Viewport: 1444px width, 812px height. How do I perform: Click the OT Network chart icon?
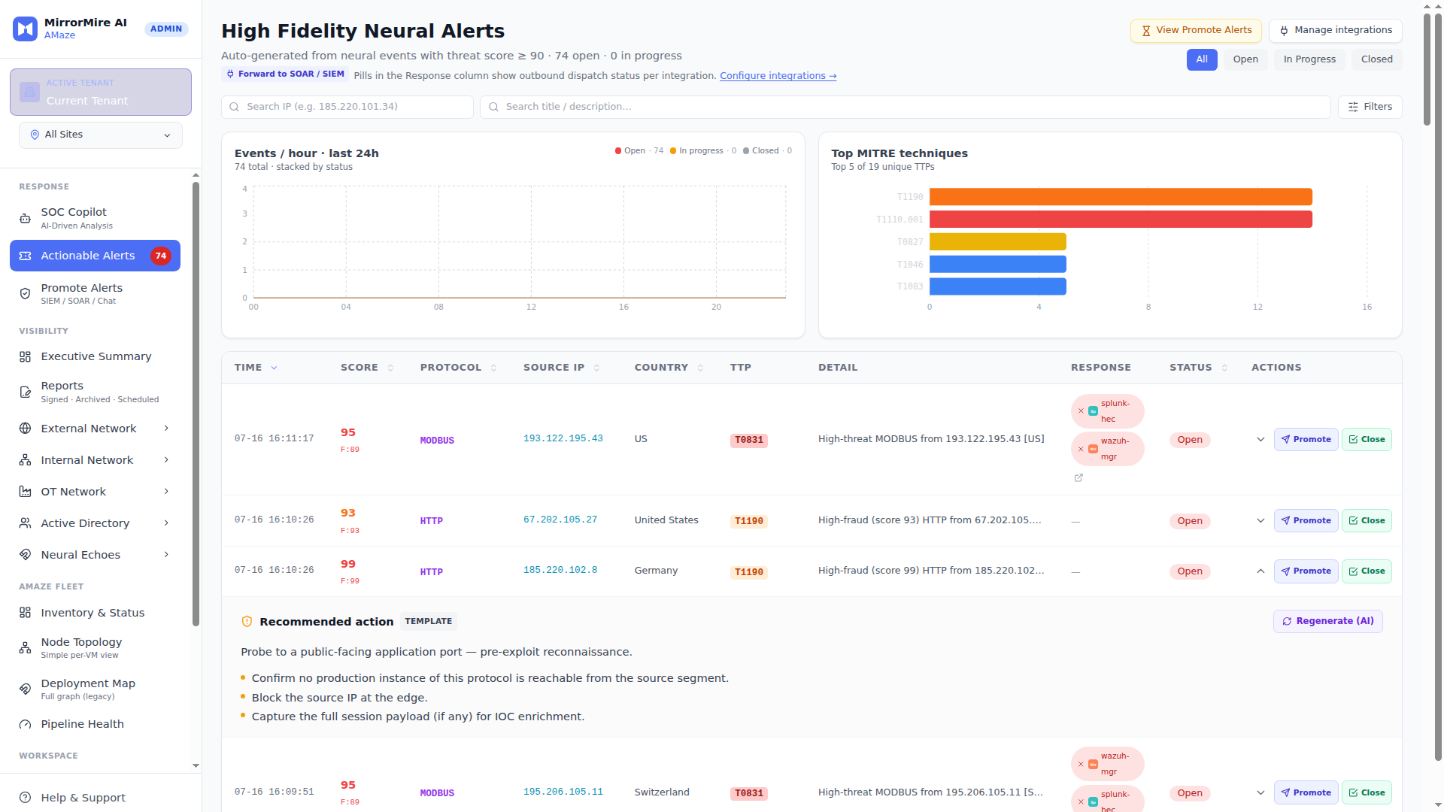(25, 492)
